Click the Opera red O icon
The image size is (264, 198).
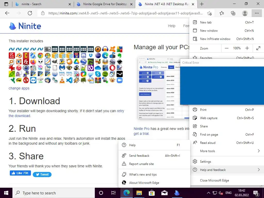112,68
